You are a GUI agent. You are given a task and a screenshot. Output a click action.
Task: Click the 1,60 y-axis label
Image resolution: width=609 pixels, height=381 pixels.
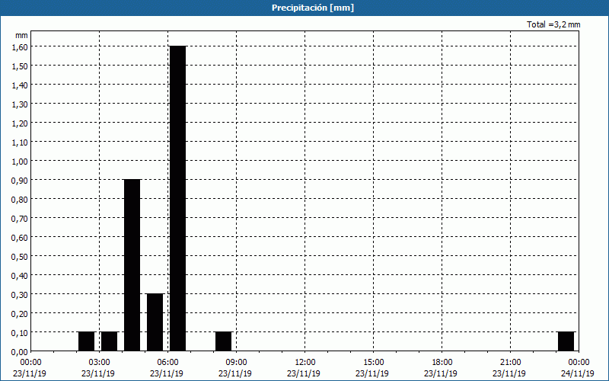click(20, 46)
